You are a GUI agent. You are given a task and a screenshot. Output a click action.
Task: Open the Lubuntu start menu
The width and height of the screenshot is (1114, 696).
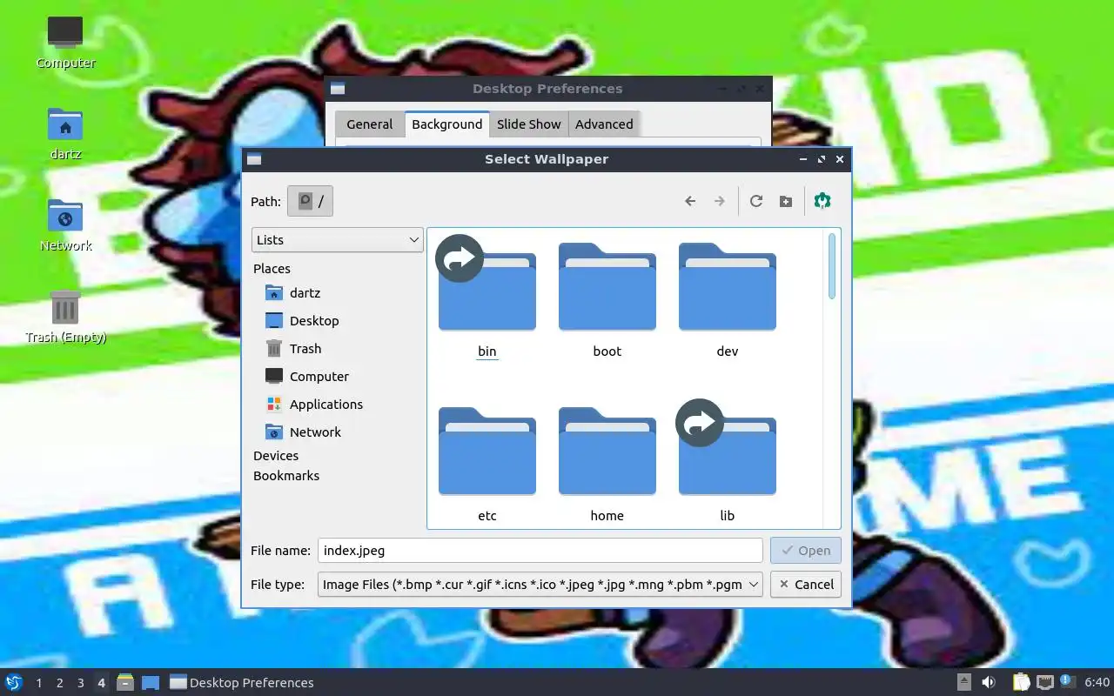[14, 683]
